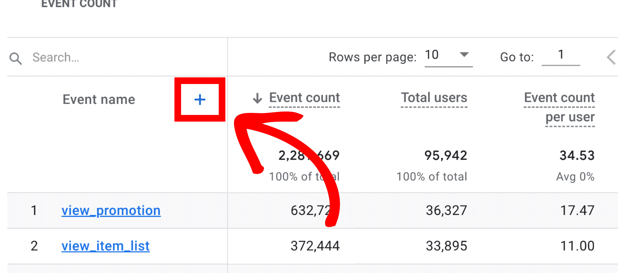Open the Rows per page dropdown arrow

(464, 54)
